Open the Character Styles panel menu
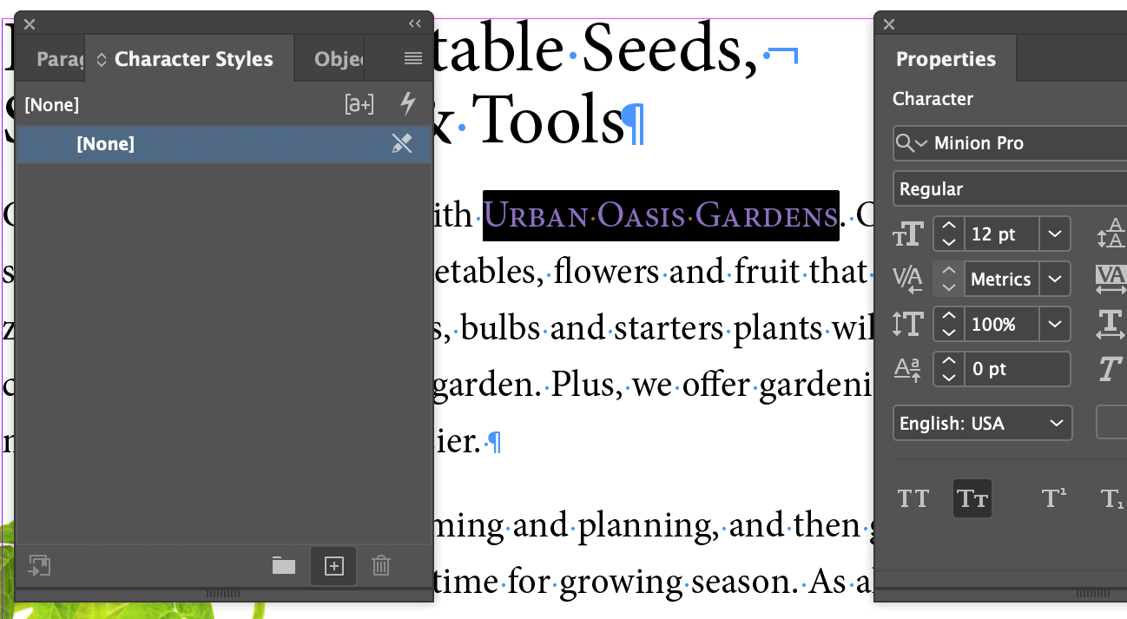Screen dimensions: 1127x619 [413, 59]
